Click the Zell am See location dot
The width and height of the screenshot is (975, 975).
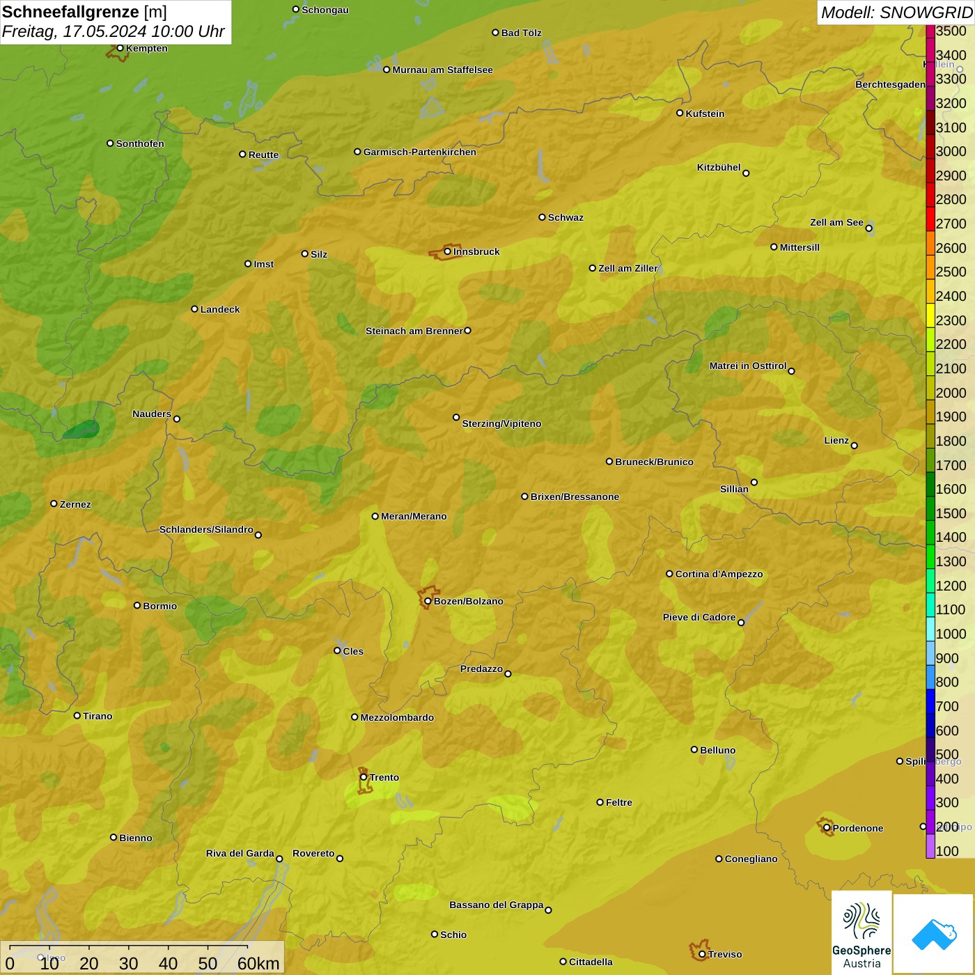(x=868, y=228)
